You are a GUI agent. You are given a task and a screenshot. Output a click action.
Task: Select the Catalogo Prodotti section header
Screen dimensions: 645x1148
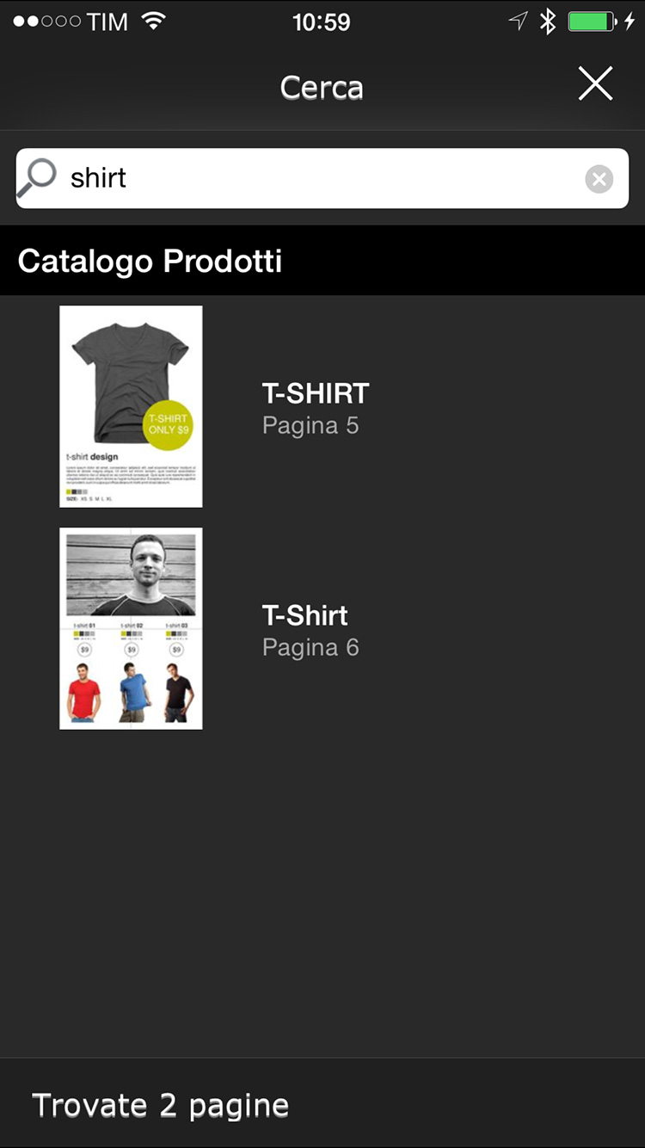[x=150, y=261]
